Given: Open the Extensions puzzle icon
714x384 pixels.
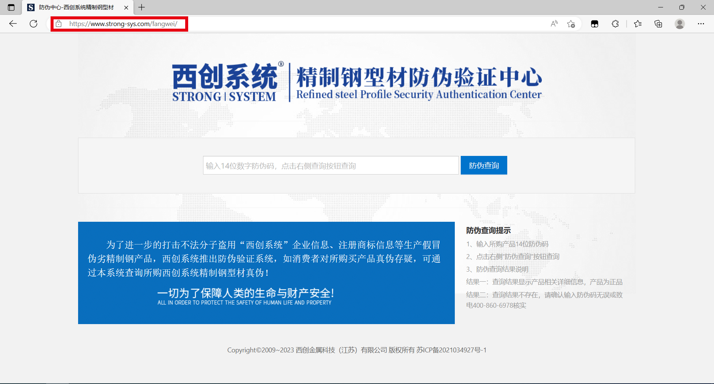Looking at the screenshot, I should coord(615,24).
